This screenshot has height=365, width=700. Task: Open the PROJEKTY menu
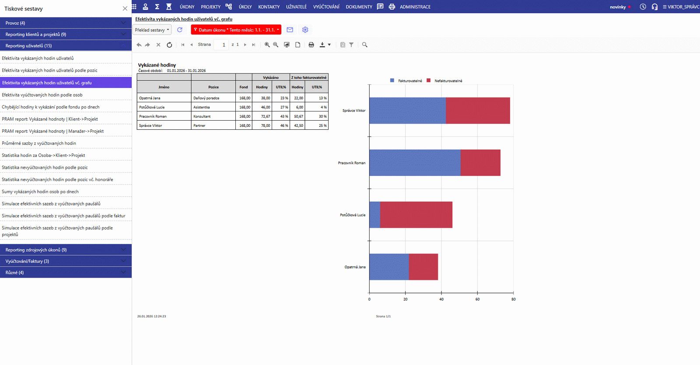click(x=210, y=7)
